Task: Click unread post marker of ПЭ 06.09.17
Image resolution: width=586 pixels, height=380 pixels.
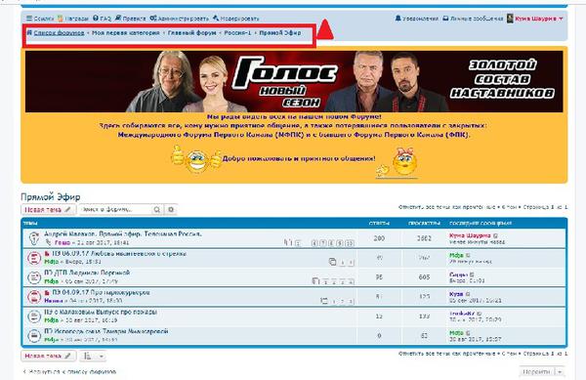Action: pos(47,254)
